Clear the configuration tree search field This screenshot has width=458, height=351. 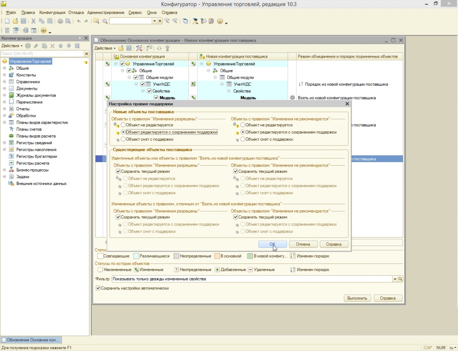coord(86,54)
